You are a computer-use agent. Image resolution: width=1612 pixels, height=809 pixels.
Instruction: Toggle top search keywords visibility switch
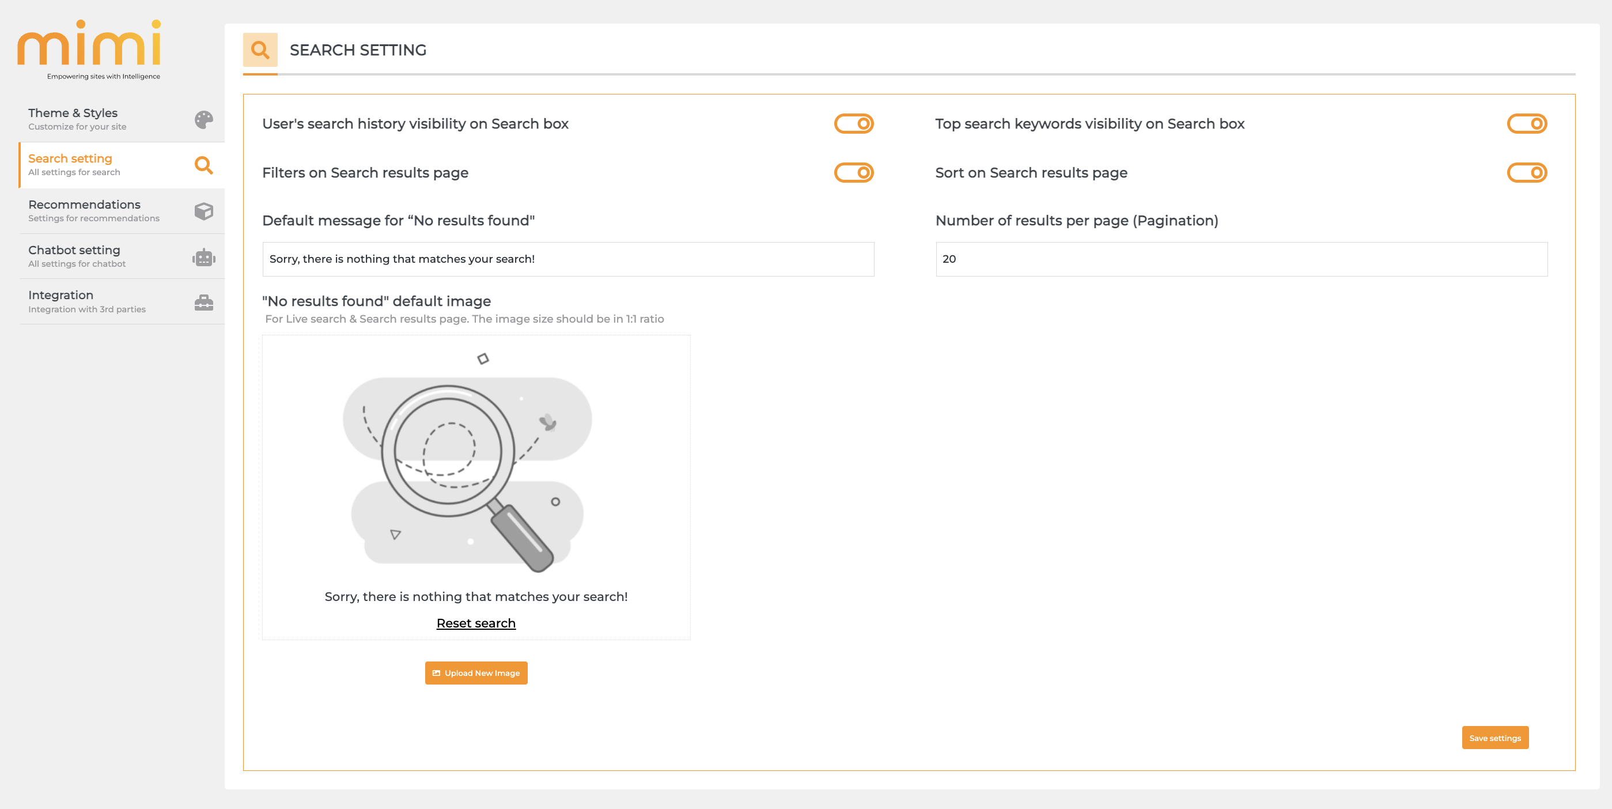(x=1526, y=124)
